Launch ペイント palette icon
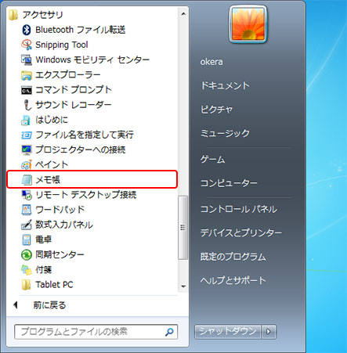The width and height of the screenshot is (347, 353). pyautogui.click(x=27, y=164)
